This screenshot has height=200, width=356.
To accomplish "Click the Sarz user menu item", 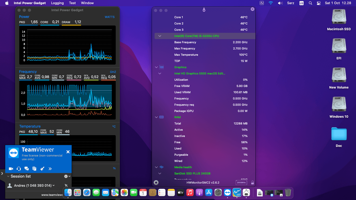I will (x=291, y=3).
